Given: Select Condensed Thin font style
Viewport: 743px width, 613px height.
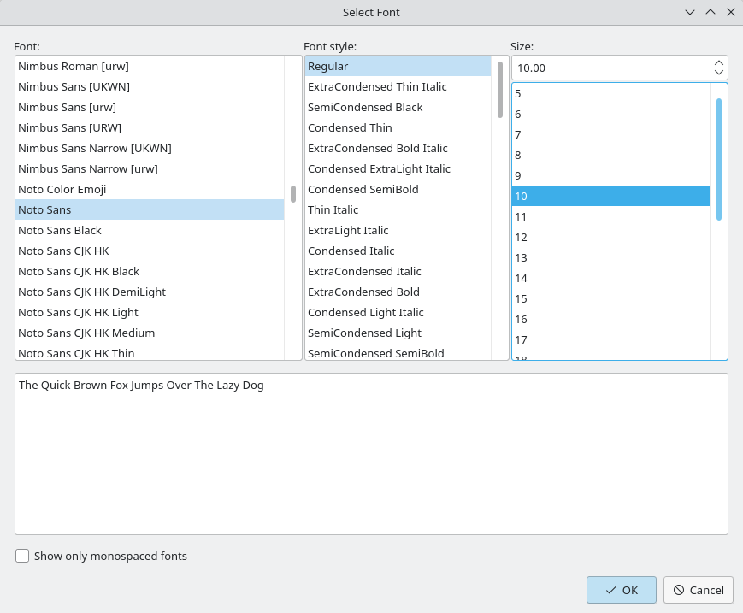Looking at the screenshot, I should pyautogui.click(x=350, y=127).
